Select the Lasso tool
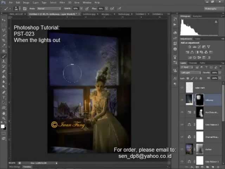 coord(4,30)
